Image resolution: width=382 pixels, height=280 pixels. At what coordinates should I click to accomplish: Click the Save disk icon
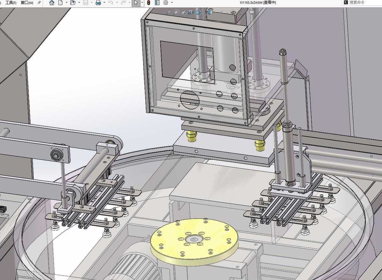pos(85,3)
